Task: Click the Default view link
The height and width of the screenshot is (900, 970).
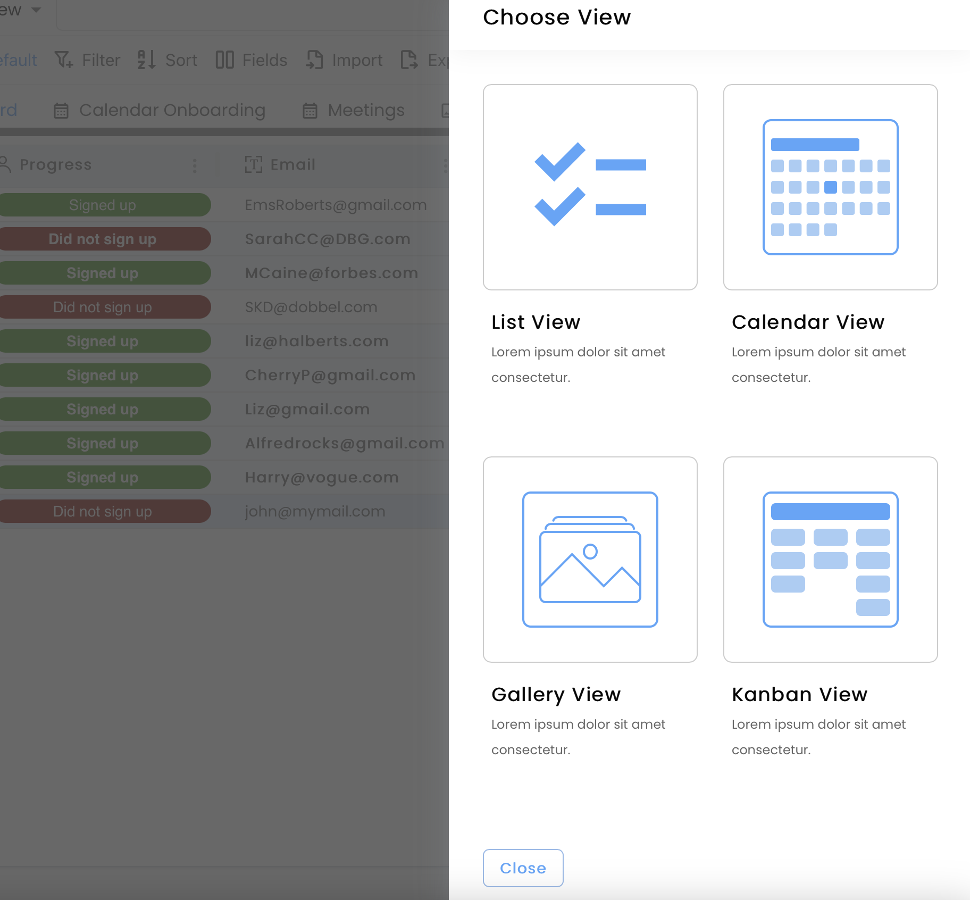Action: (18, 60)
